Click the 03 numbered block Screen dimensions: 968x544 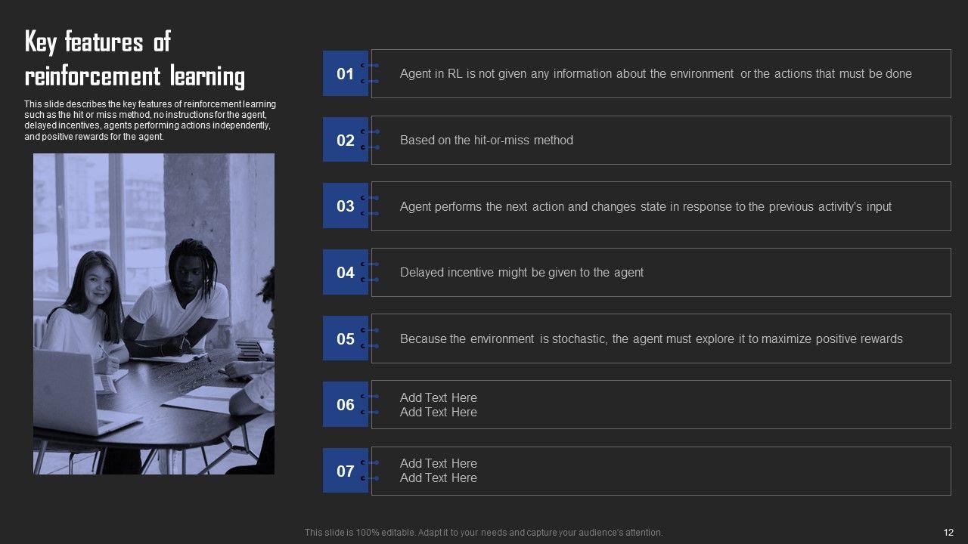345,206
